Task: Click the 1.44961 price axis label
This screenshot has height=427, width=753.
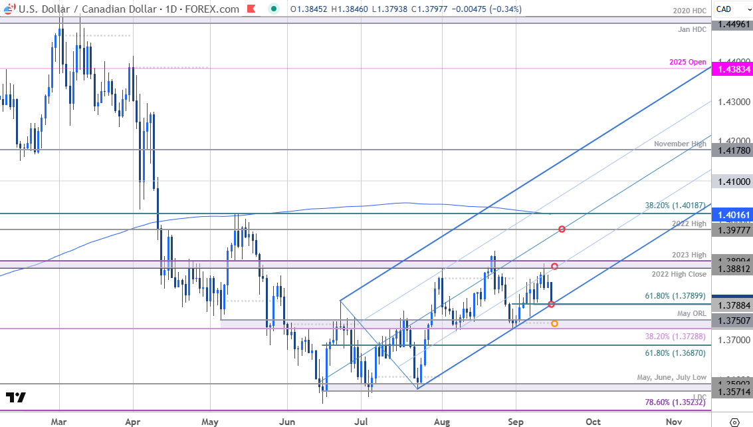Action: point(732,24)
